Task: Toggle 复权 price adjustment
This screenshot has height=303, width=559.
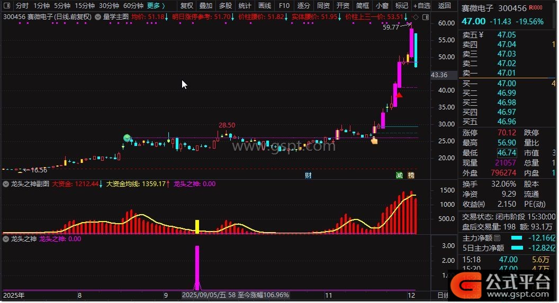Action: click(187, 6)
